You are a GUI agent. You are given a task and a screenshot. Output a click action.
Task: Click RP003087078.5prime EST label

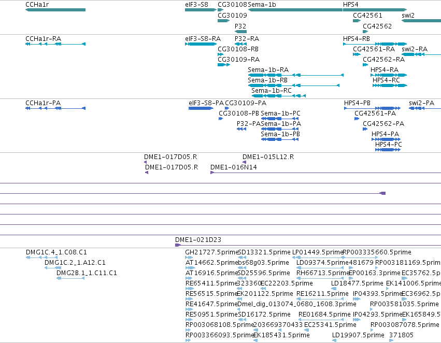click(x=404, y=325)
